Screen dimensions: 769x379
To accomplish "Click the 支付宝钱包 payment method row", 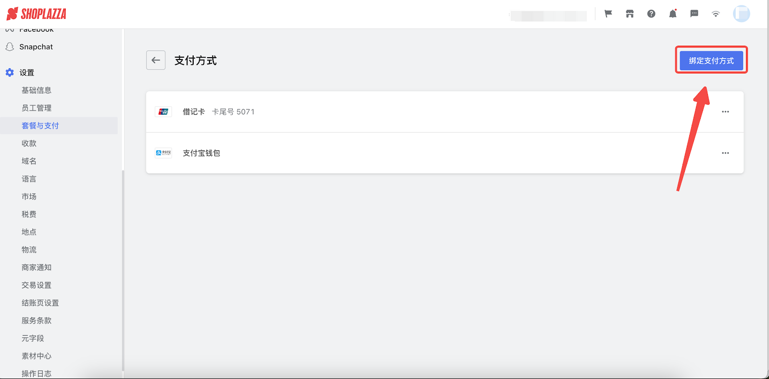I will point(445,153).
